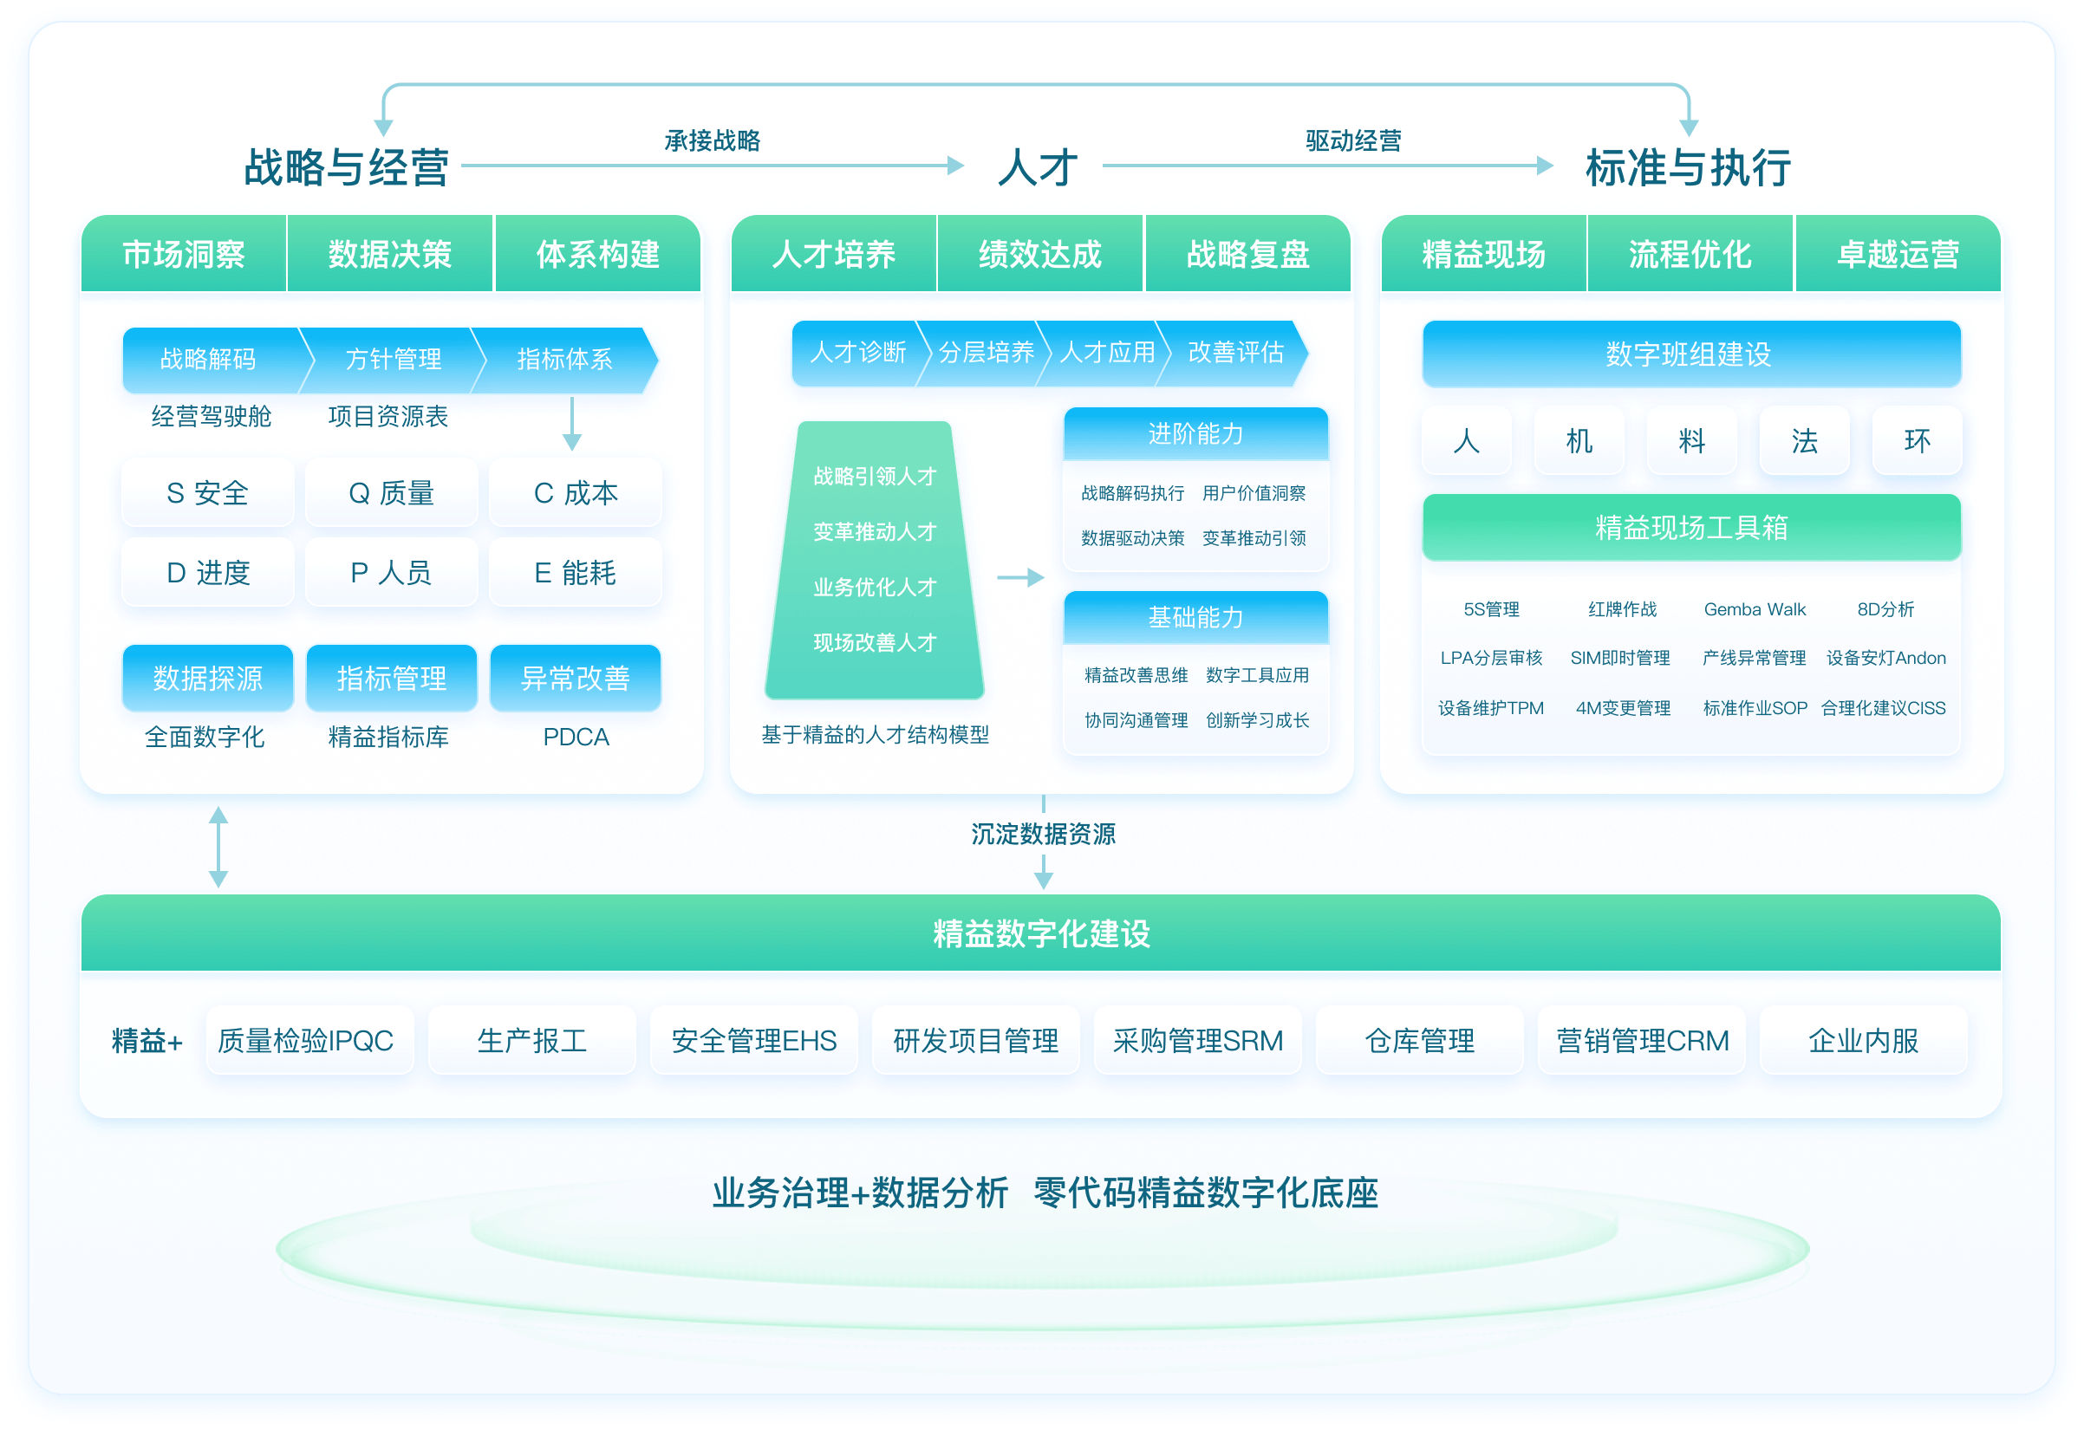Open the 流程优化 tab
Viewport: 2084px width, 1430px height.
(x=1690, y=255)
